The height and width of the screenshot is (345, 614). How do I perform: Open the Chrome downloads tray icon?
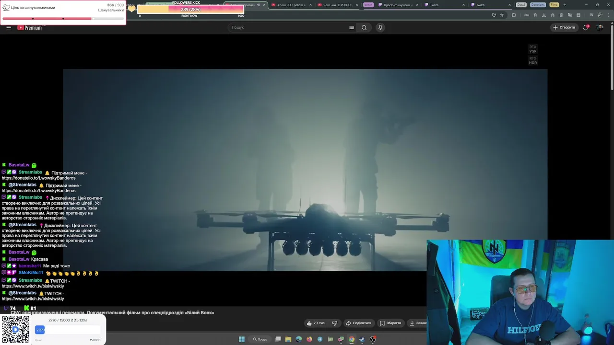coord(544,15)
